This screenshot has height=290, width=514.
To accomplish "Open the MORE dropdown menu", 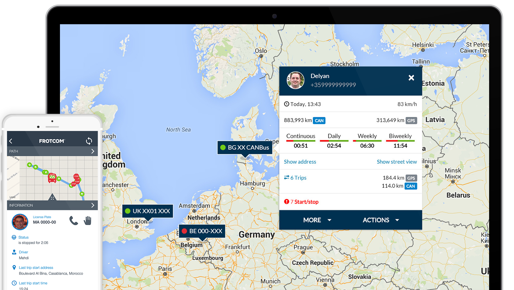I will click(x=317, y=220).
